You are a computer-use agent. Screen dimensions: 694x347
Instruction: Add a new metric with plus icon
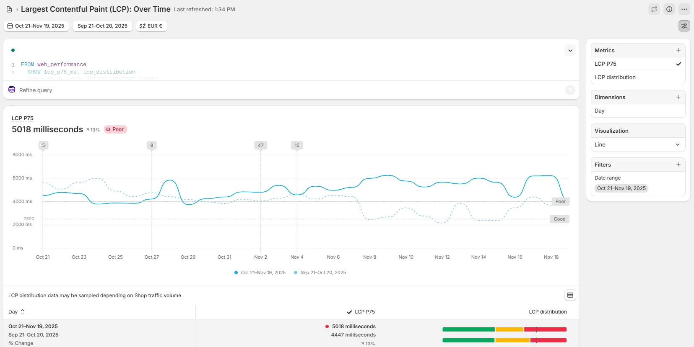click(678, 50)
